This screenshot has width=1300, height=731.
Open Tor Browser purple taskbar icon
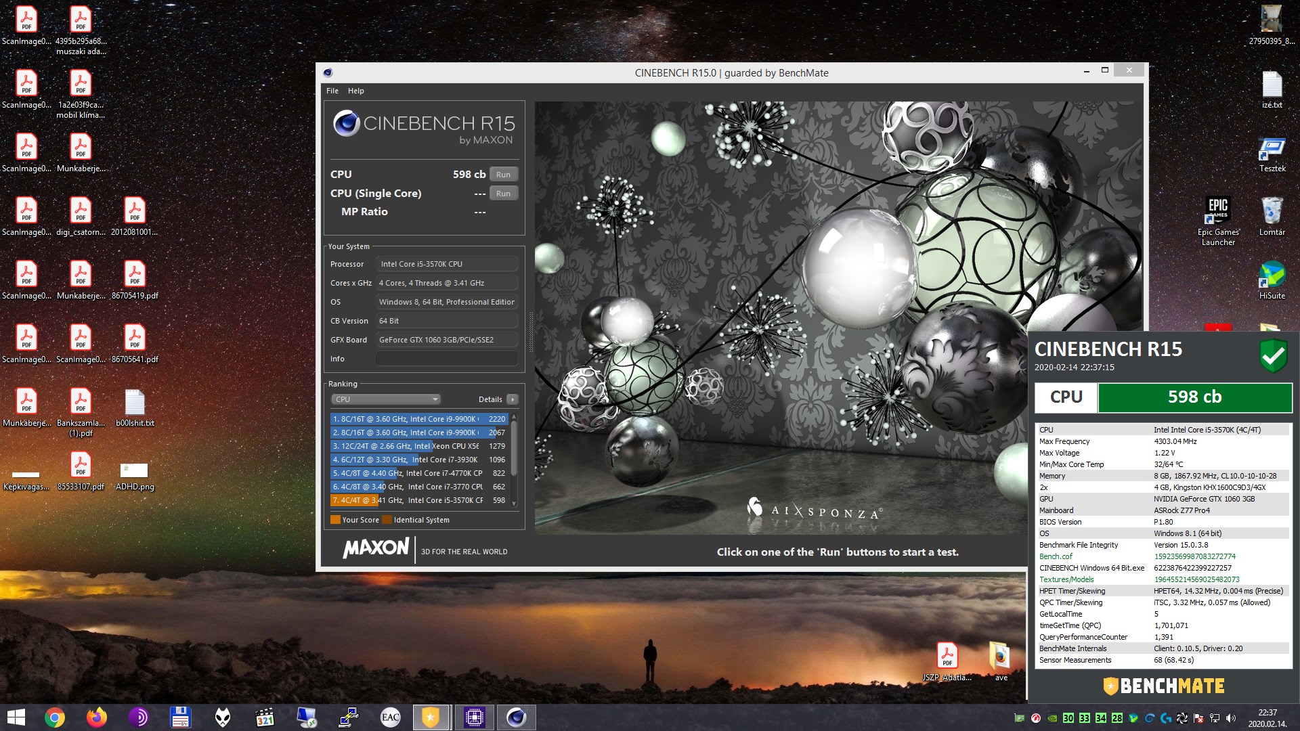(139, 717)
